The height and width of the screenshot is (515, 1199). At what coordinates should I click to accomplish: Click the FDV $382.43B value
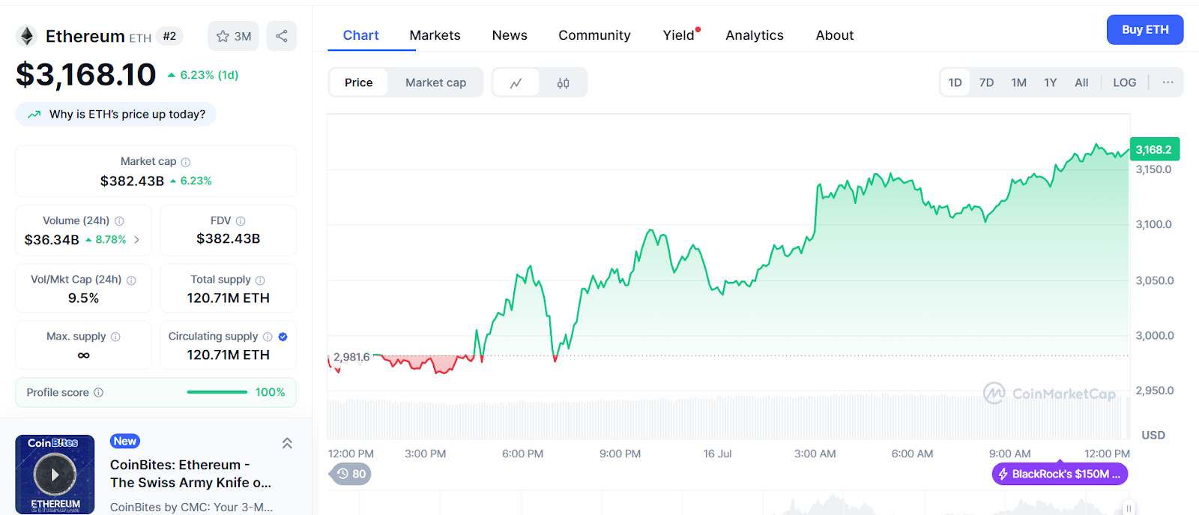(x=228, y=238)
